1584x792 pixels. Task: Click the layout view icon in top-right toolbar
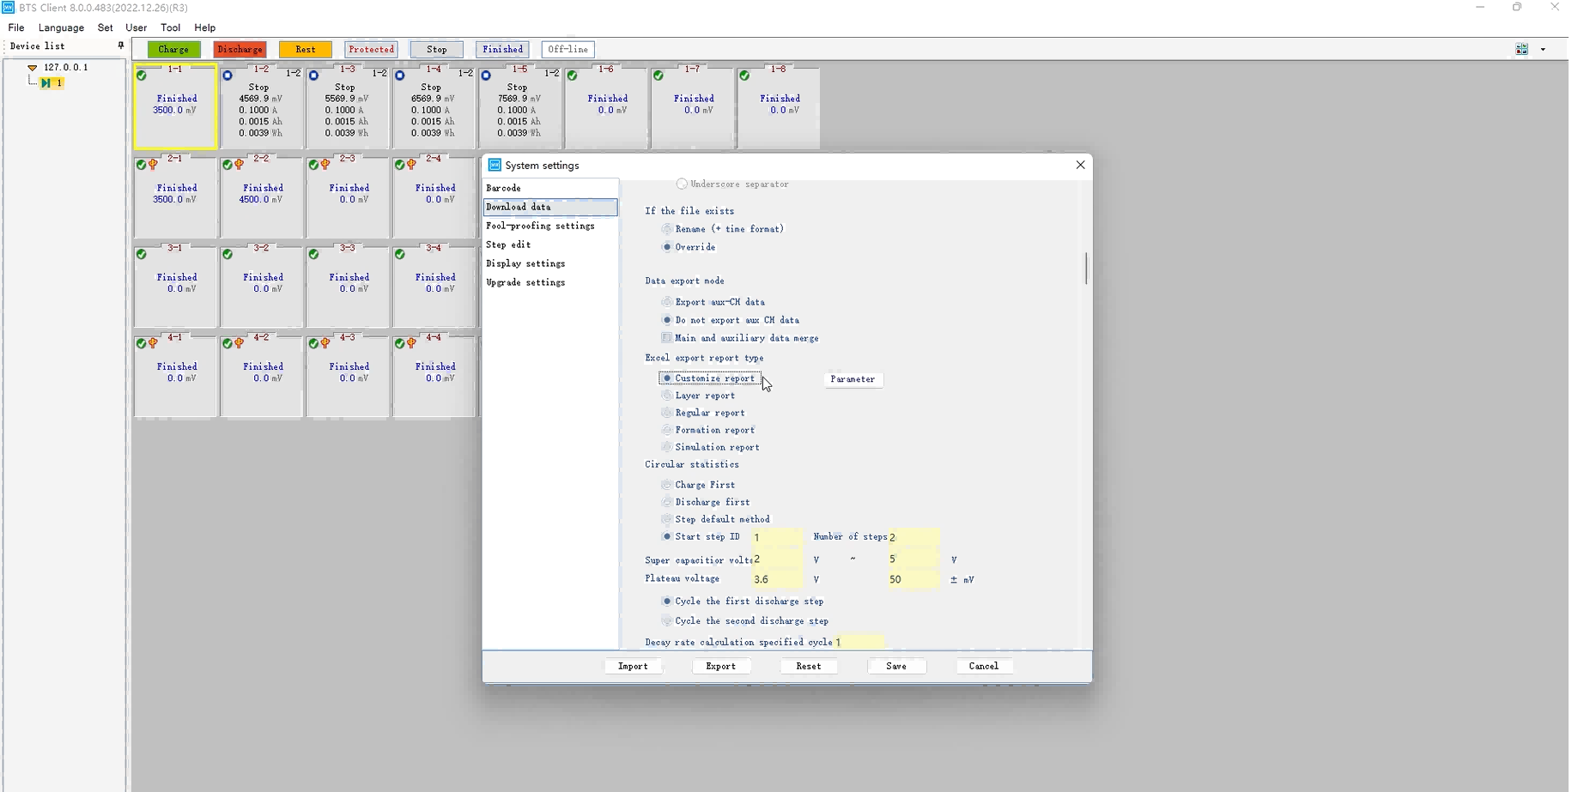[1521, 49]
